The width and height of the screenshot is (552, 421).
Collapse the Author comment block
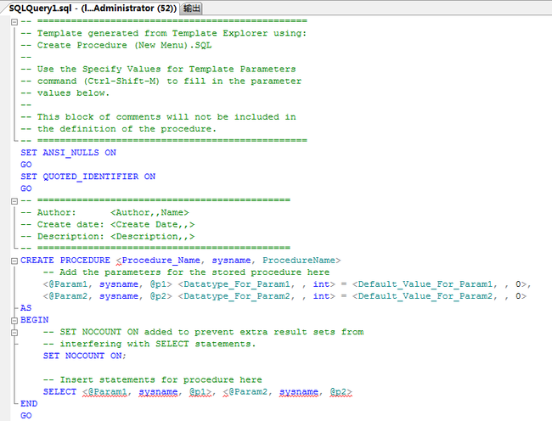point(14,201)
